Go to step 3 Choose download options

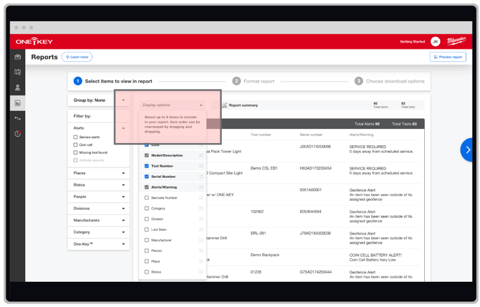coord(390,81)
